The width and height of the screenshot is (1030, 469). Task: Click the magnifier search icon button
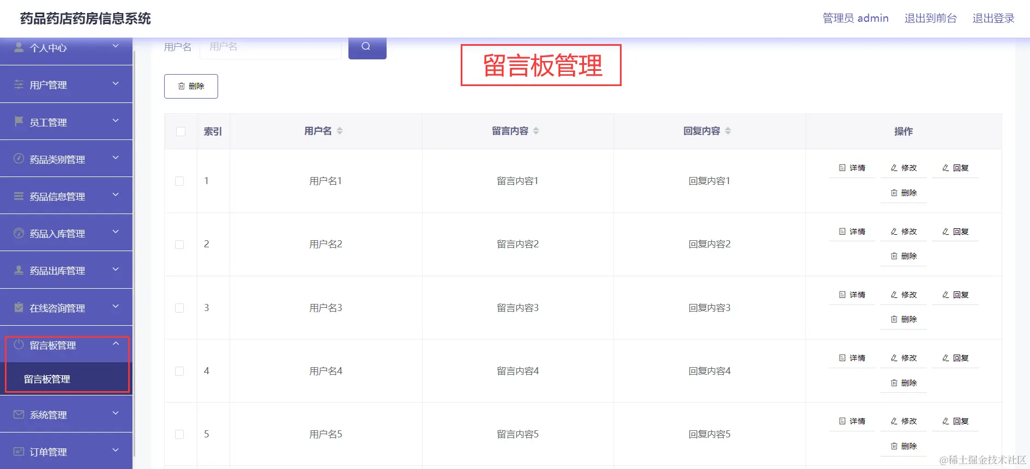(367, 47)
